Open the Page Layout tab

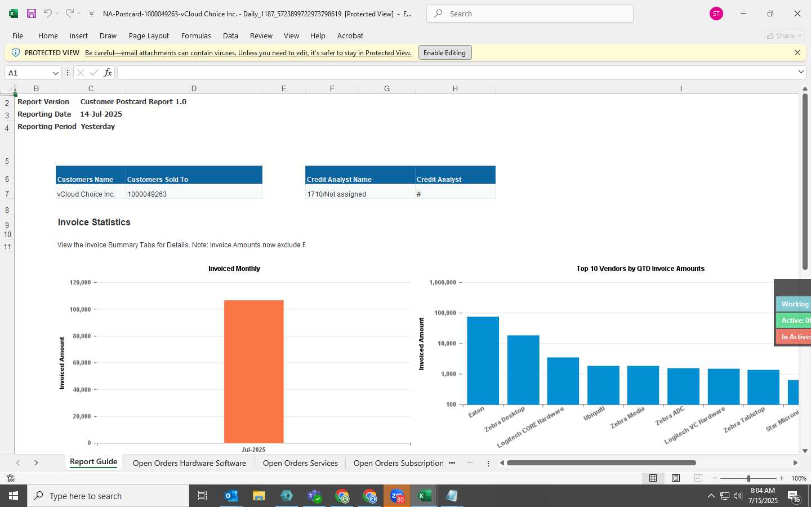point(149,35)
